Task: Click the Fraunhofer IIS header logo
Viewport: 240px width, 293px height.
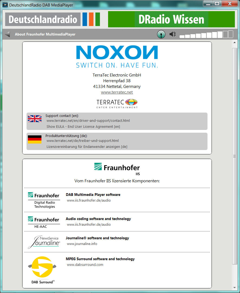Action: (117, 169)
